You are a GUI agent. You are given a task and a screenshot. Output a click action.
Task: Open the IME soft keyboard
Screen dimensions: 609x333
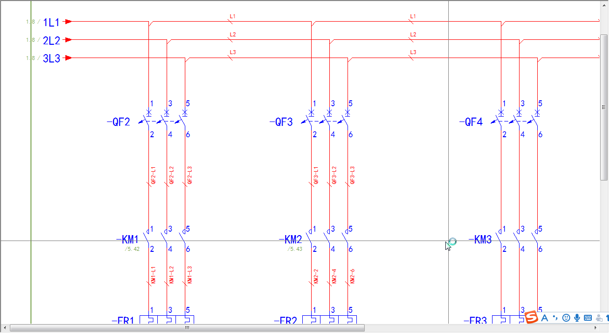point(587,318)
